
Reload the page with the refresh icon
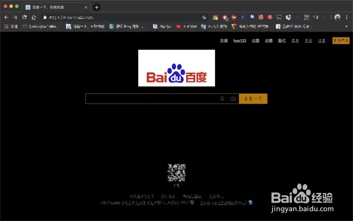25,17
